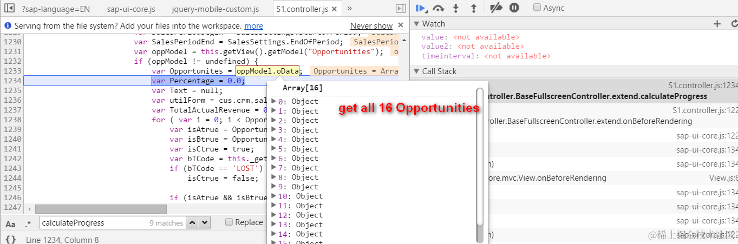
Task: Select the calculateProgress call stack frame
Action: coord(573,90)
